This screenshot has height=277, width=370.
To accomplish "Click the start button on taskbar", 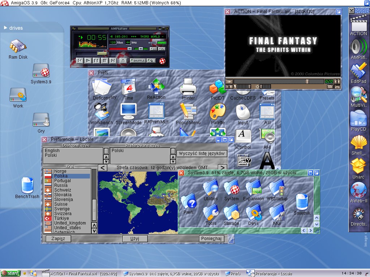I will click(10, 273).
